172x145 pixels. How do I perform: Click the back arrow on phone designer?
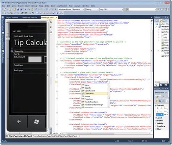pos(19,122)
